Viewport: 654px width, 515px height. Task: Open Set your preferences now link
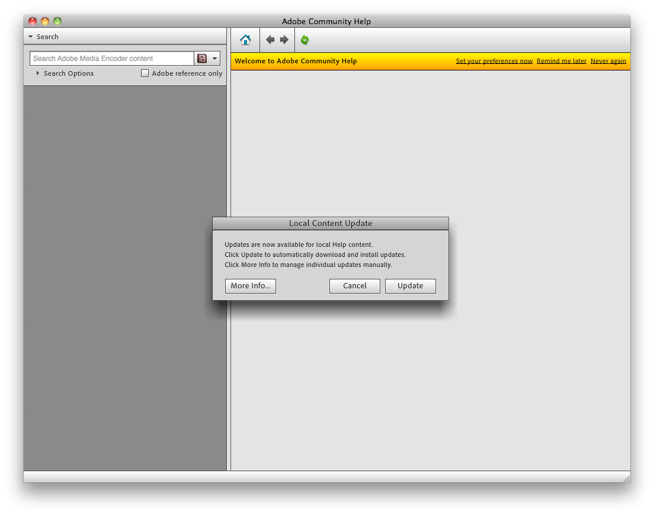click(x=494, y=61)
